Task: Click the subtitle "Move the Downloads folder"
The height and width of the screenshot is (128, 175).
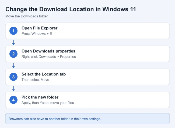Action: (27, 16)
